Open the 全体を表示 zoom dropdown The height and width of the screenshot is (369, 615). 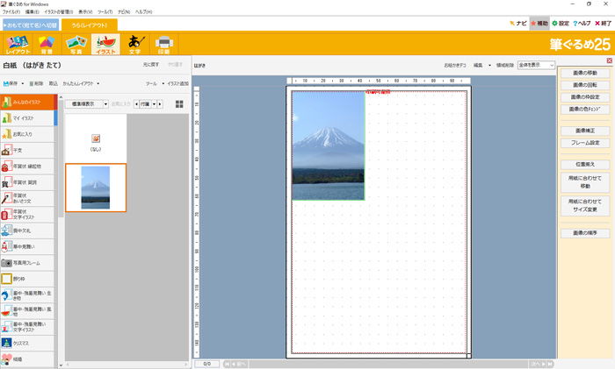click(x=536, y=65)
